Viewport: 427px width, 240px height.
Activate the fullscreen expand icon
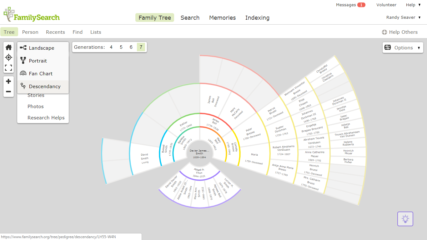tap(8, 67)
